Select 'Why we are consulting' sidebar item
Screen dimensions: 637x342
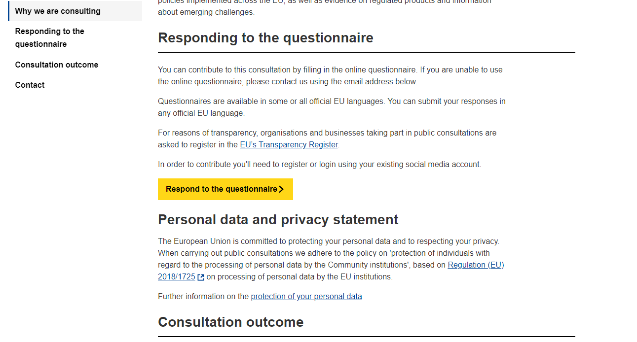[x=75, y=11]
